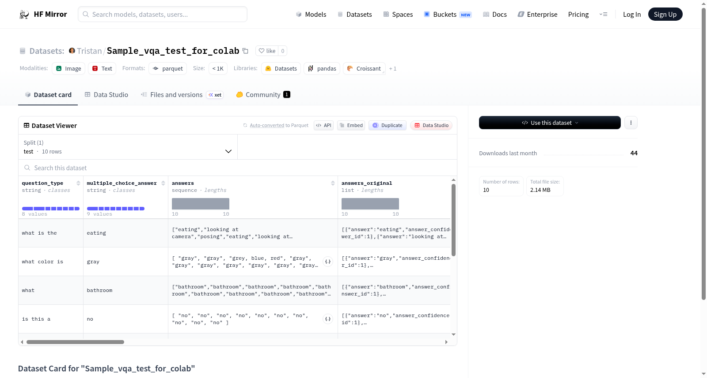Open the API button
The image size is (707, 378).
(323, 125)
